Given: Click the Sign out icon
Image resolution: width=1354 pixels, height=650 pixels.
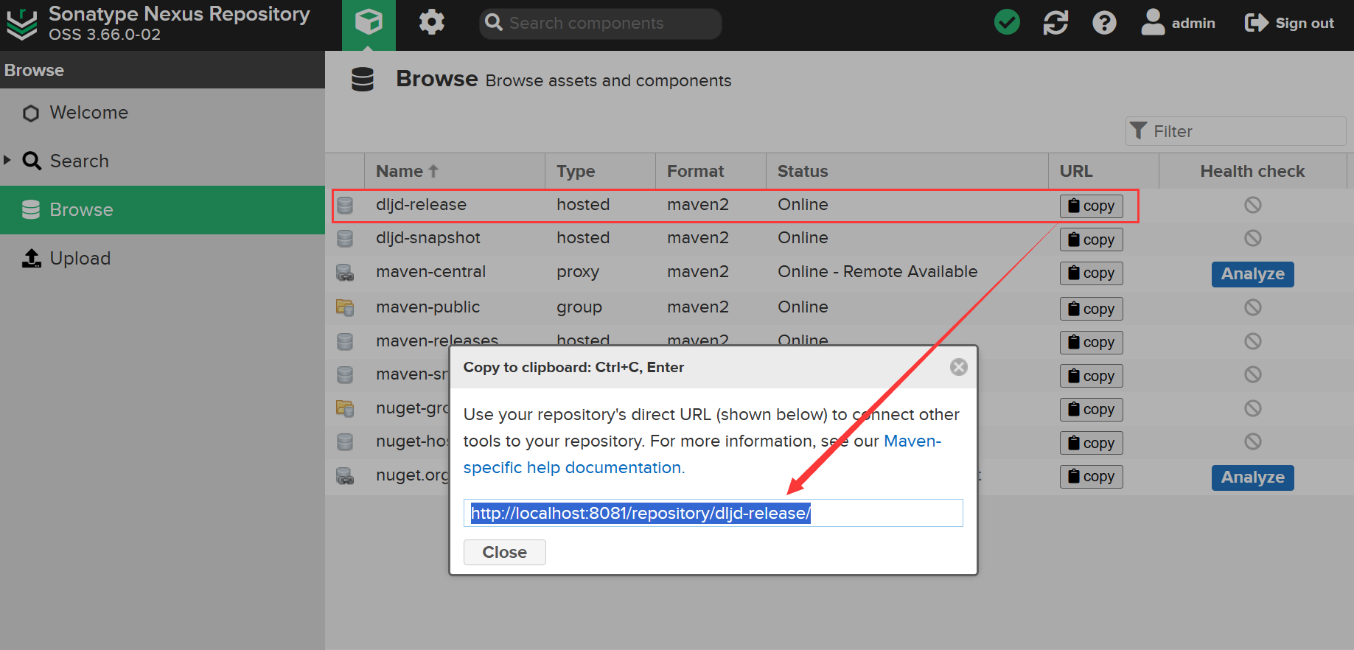Looking at the screenshot, I should (x=1255, y=23).
